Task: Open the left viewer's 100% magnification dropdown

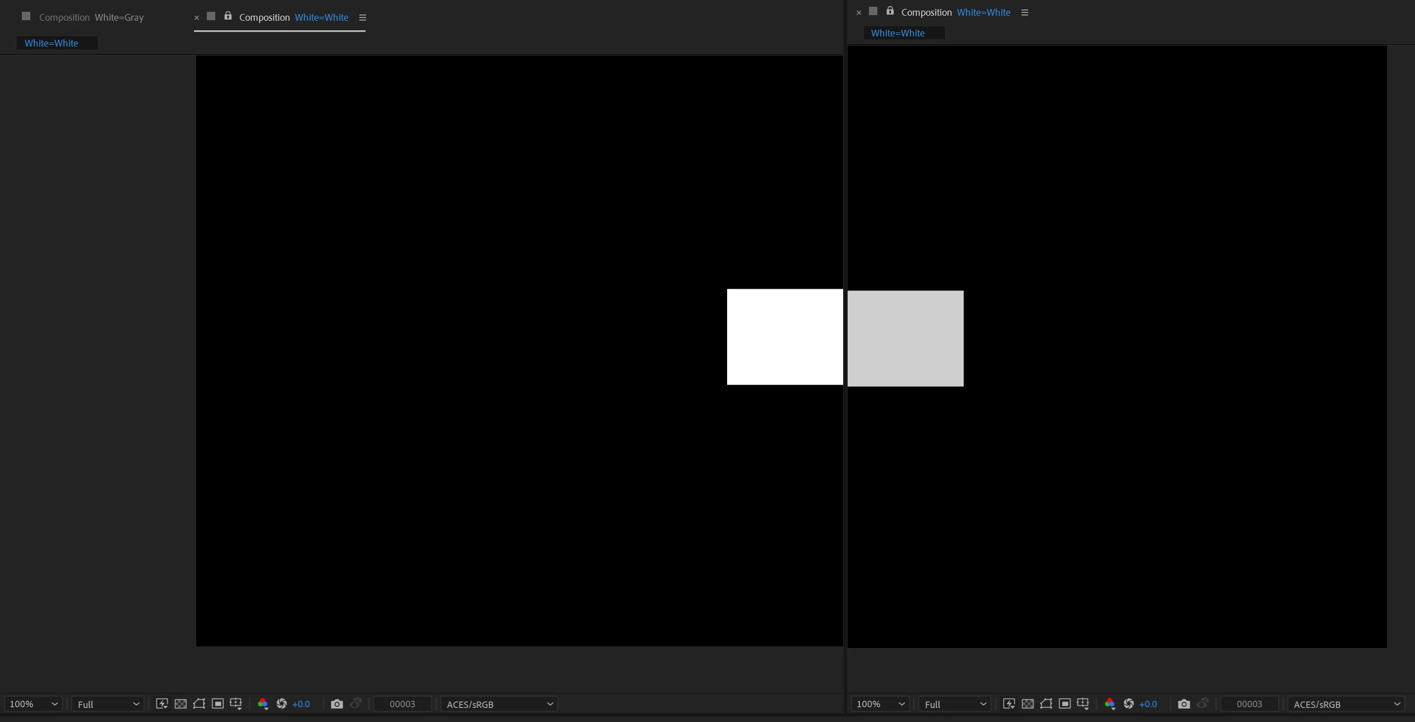Action: tap(33, 704)
